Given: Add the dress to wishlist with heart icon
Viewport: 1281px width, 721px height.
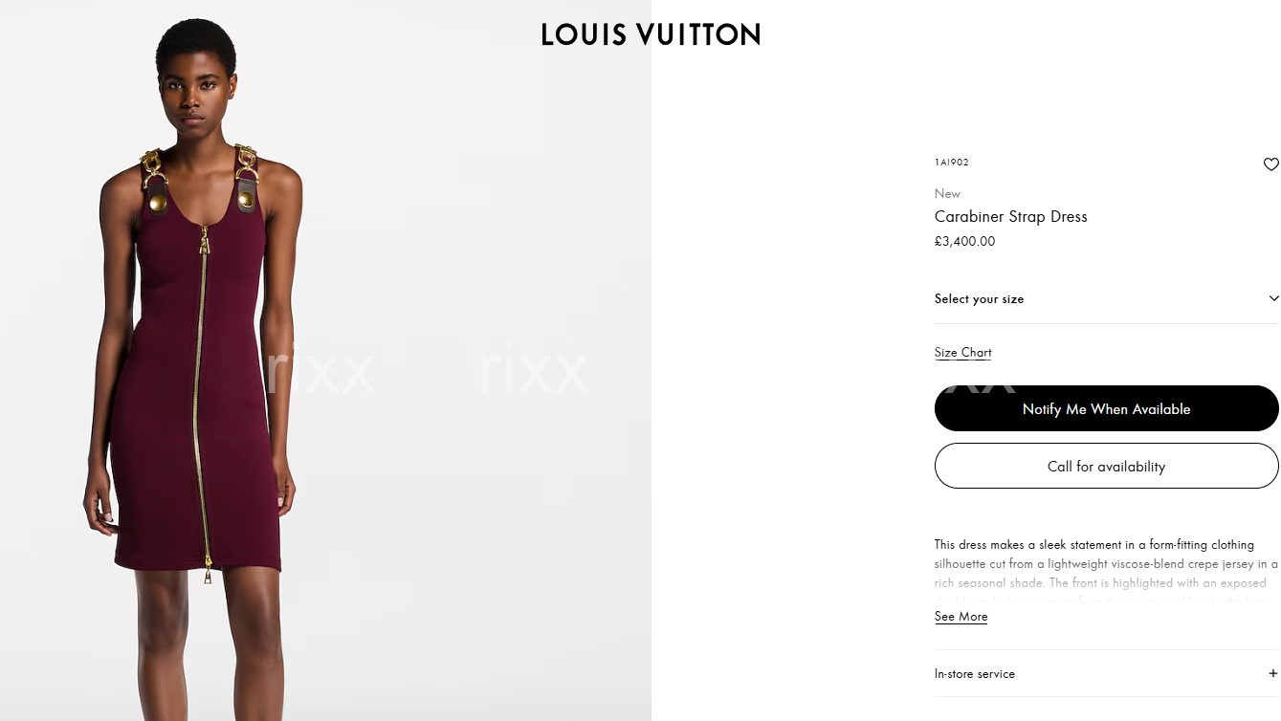Looking at the screenshot, I should point(1270,164).
